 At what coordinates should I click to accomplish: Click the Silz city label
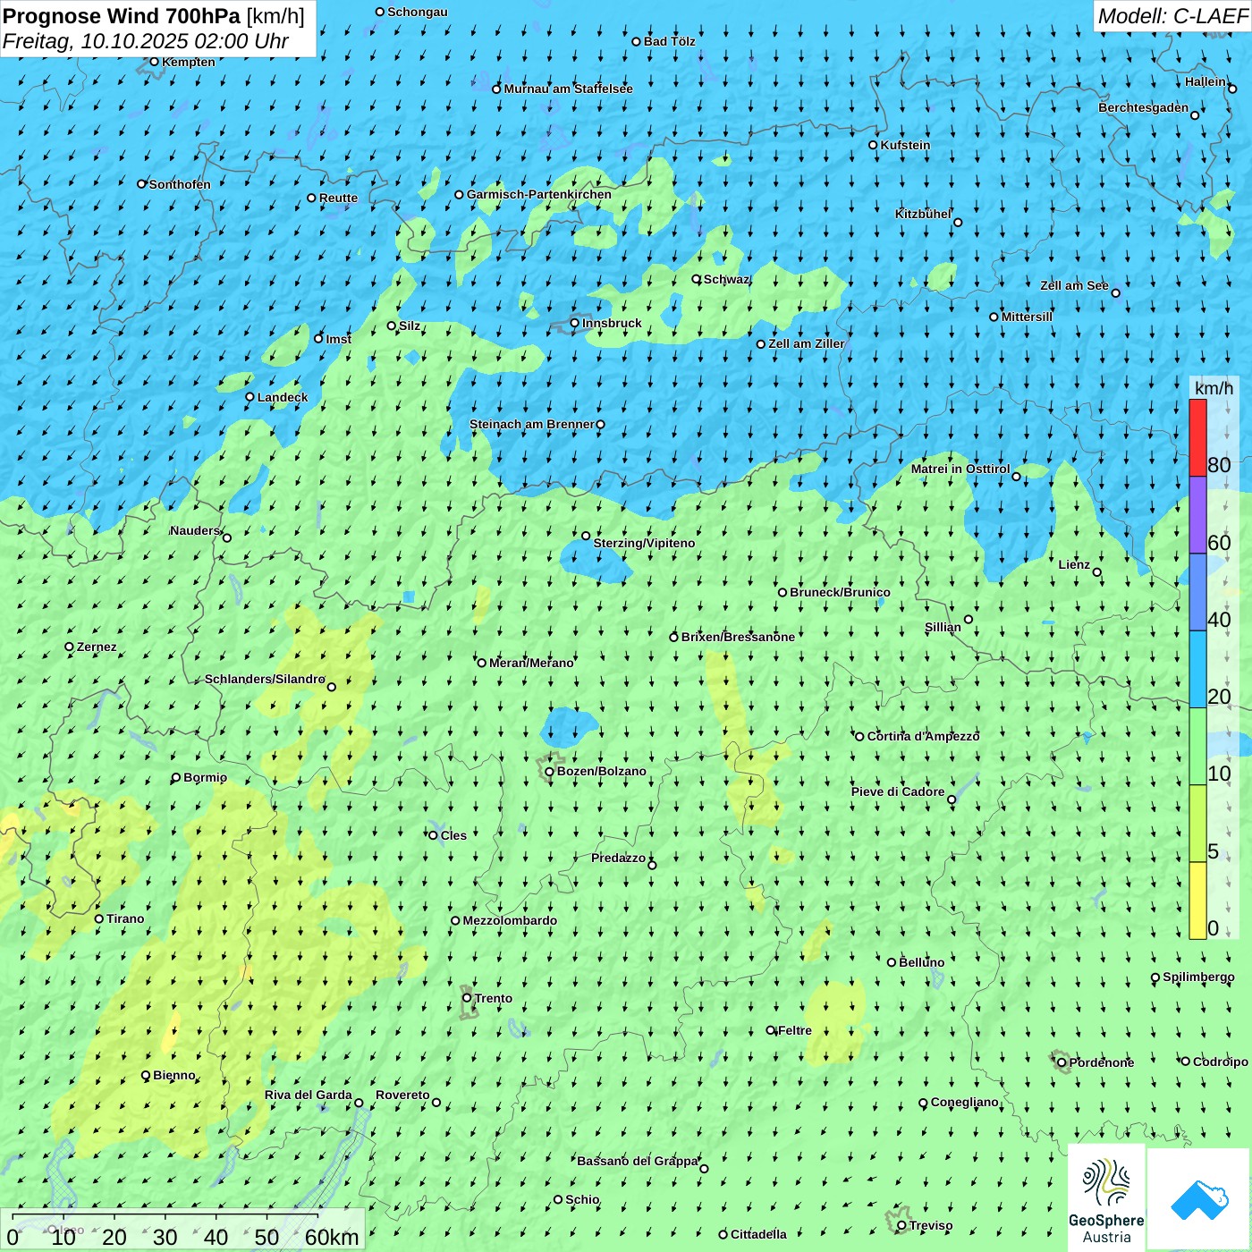[x=410, y=326]
